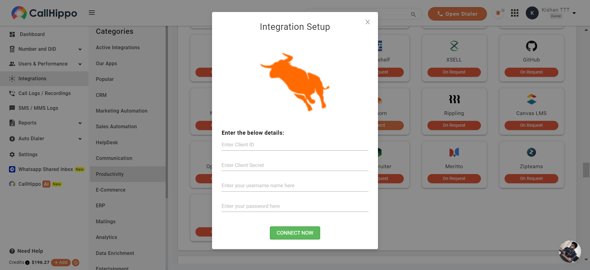
Task: Select the HelpDesk category
Action: point(107,143)
